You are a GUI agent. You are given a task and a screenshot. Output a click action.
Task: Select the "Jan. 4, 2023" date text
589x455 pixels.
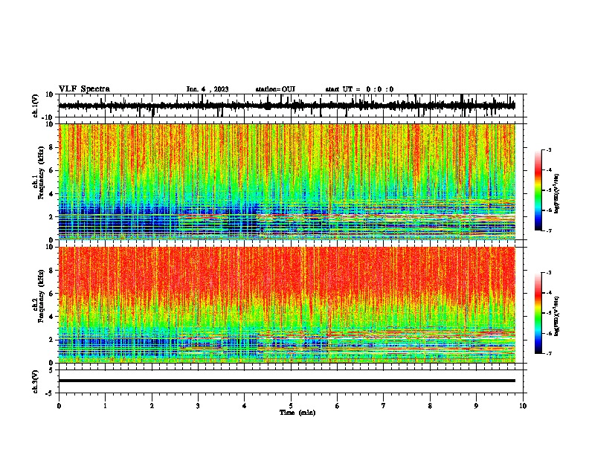pyautogui.click(x=207, y=89)
